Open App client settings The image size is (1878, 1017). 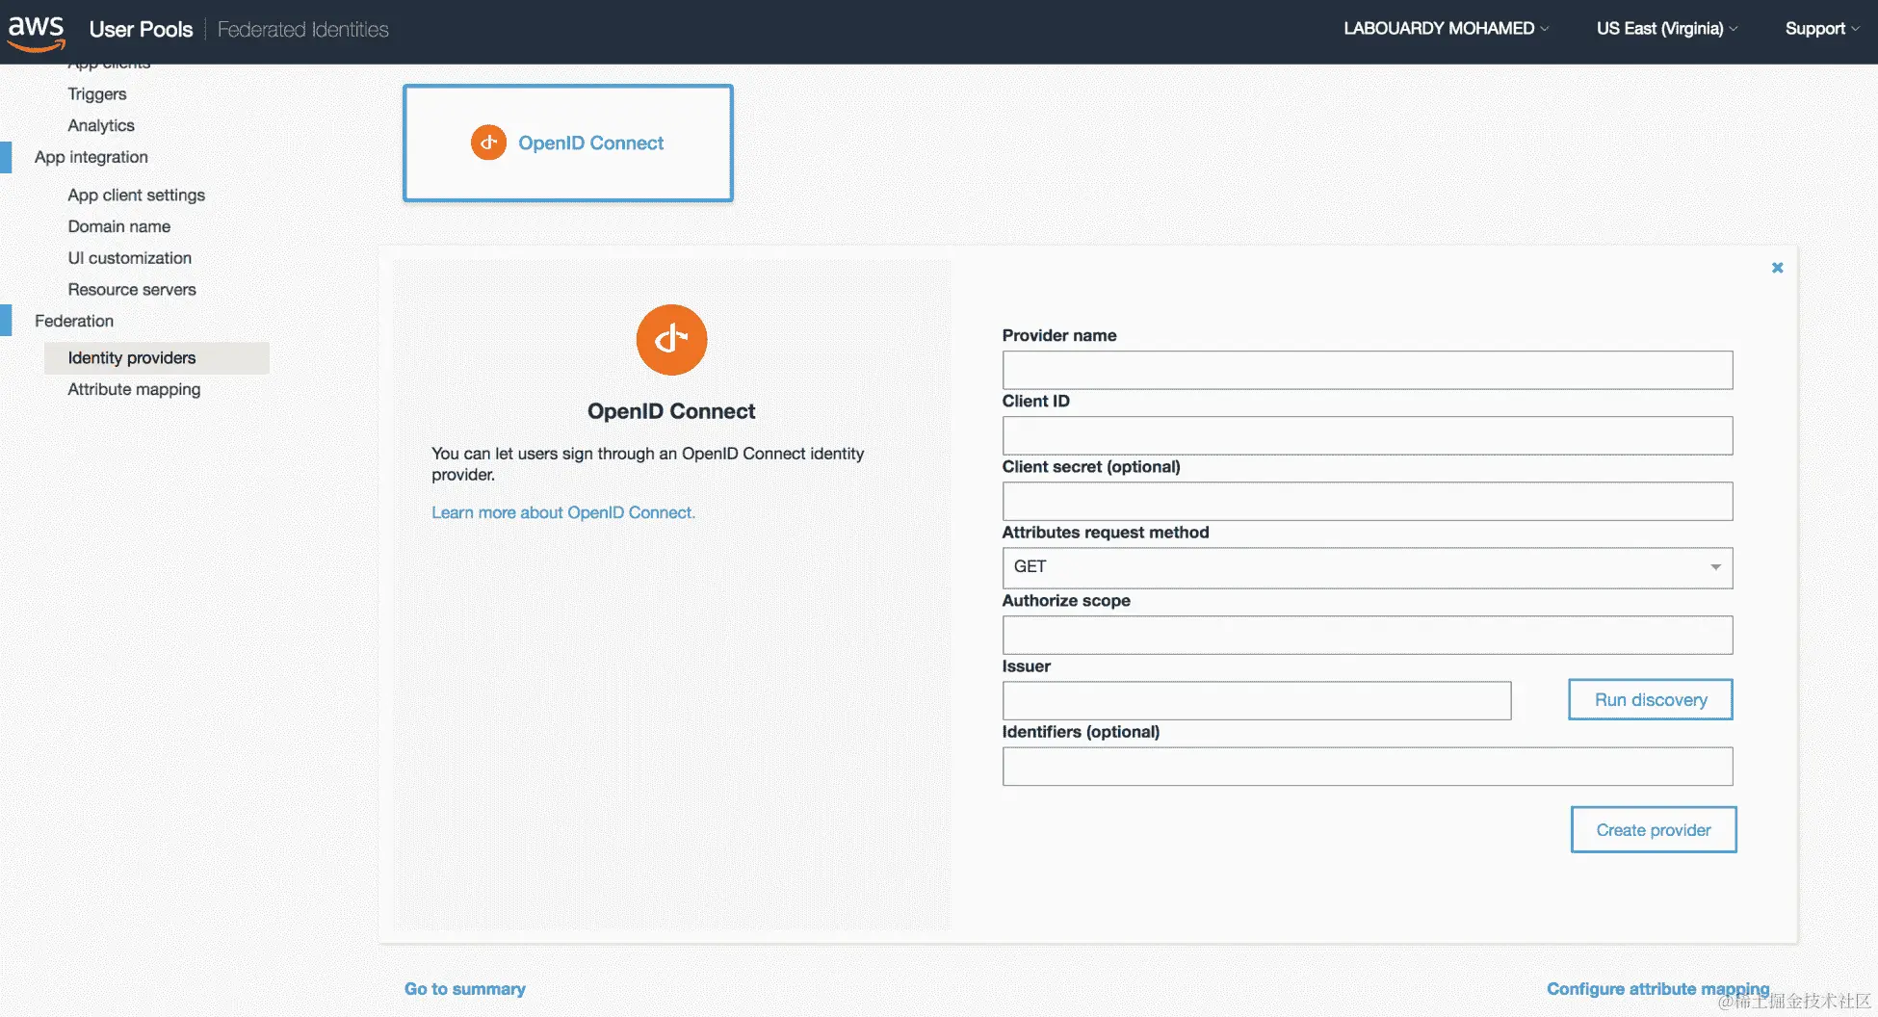pos(137,196)
